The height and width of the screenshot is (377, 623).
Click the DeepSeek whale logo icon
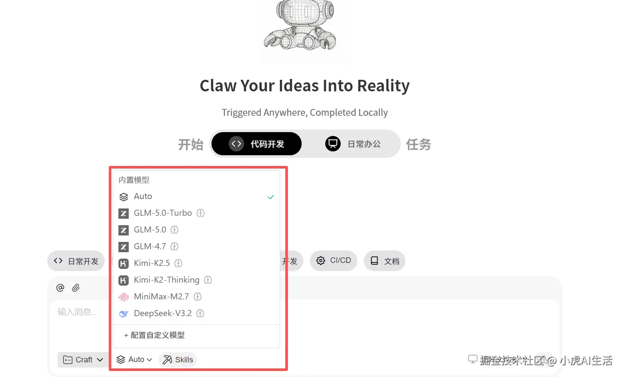(x=124, y=314)
